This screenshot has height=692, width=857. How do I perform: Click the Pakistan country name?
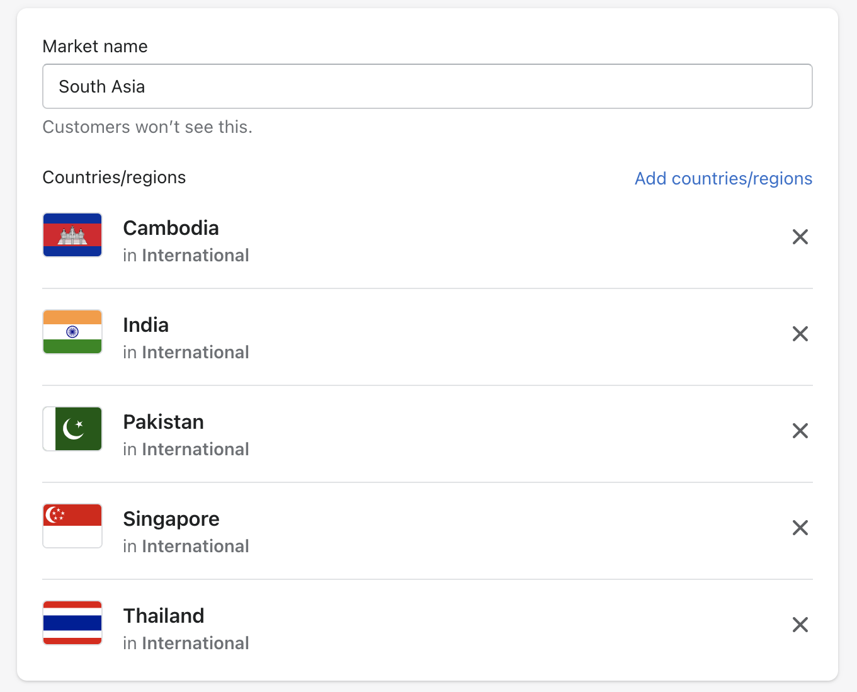[163, 422]
